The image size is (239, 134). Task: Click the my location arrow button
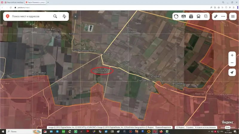point(232,73)
